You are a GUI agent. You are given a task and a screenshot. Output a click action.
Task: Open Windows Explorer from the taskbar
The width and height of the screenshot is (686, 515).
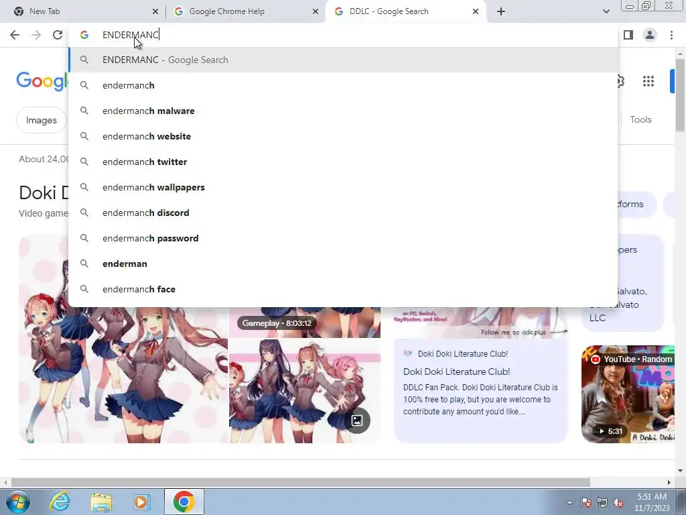tap(101, 502)
